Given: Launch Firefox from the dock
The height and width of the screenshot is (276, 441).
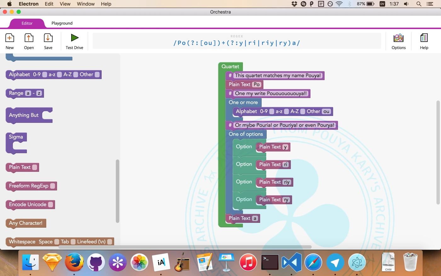Looking at the screenshot, I should point(74,262).
